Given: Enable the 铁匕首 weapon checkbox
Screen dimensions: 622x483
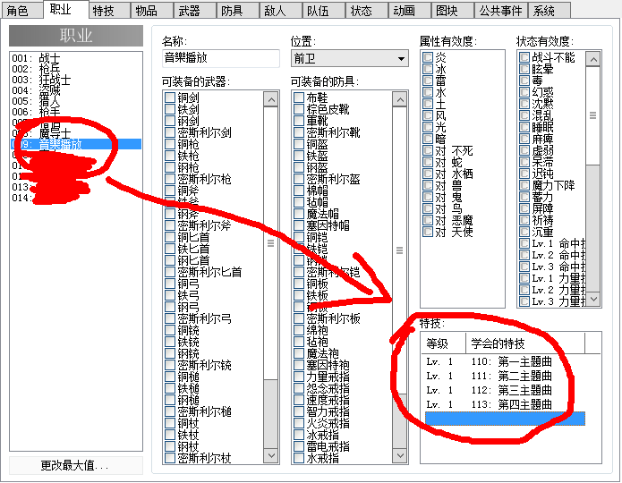Looking at the screenshot, I should 170,249.
